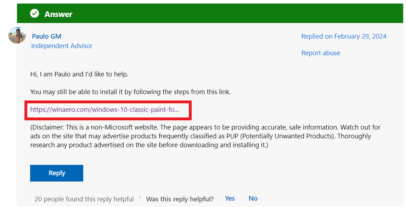
Task: Click the green Answer checkmark icon
Action: (34, 13)
